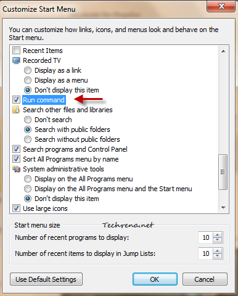Click the System administrative tools icon
Screen dimensions: 238x296
16,169
